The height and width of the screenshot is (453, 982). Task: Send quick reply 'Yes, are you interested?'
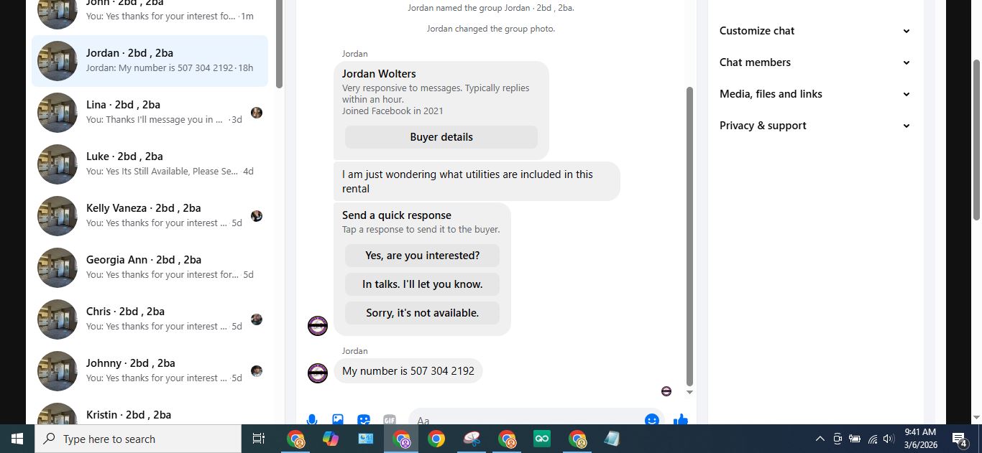[422, 256]
